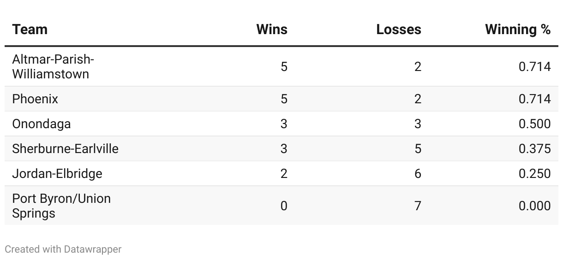Select the Onondaga team name
Image resolution: width=563 pixels, height=260 pixels.
coord(42,124)
